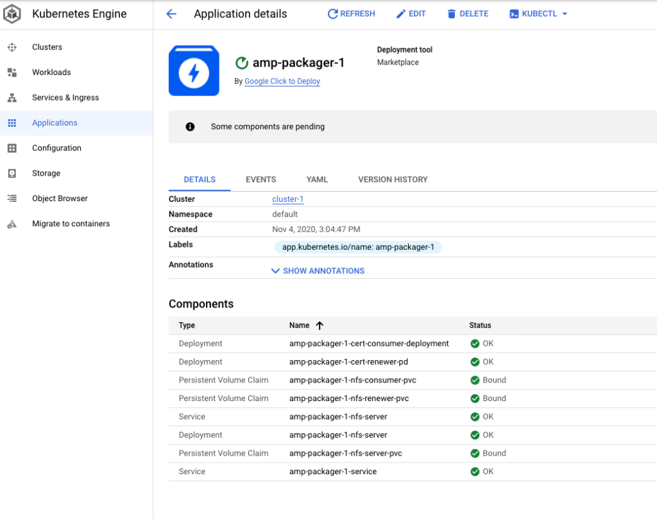Image resolution: width=657 pixels, height=519 pixels.
Task: Open amp-packager-1-nfs-renewer-pvc component
Action: tap(348, 399)
